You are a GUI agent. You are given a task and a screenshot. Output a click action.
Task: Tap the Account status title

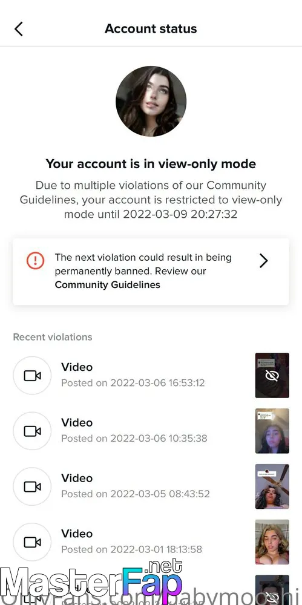pyautogui.click(x=151, y=29)
